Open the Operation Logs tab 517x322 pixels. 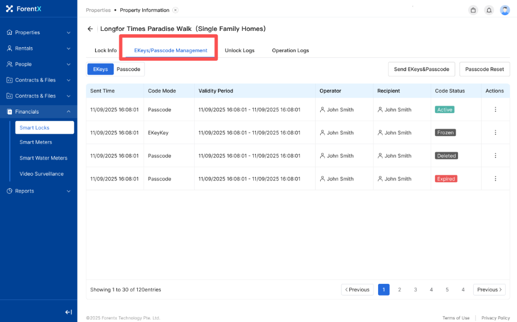(x=290, y=51)
